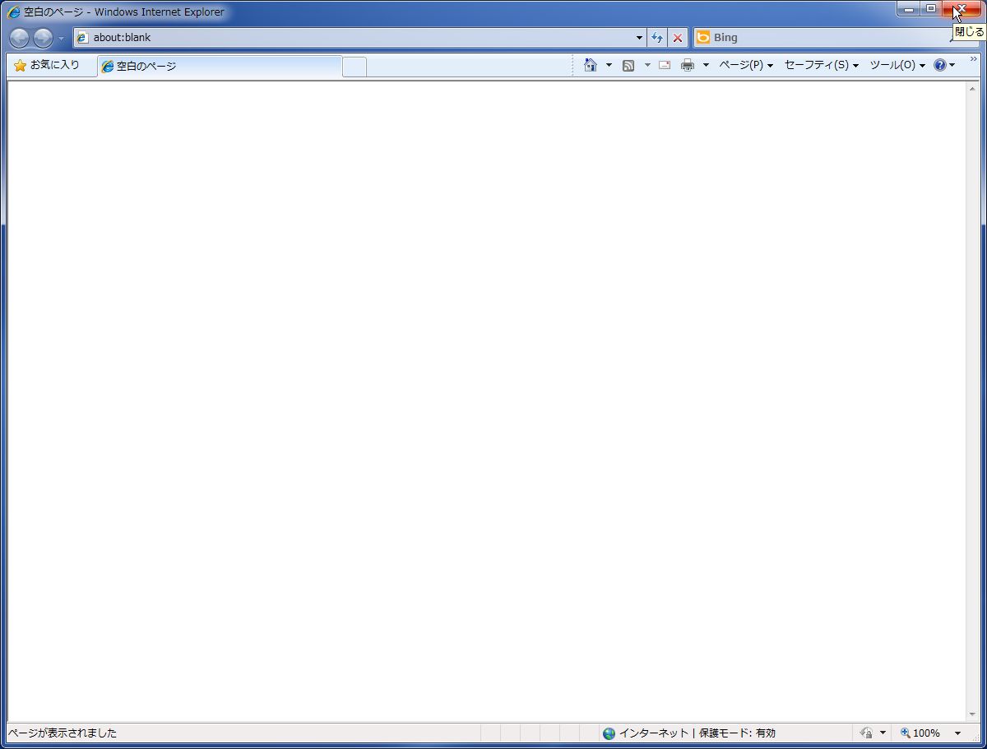Expand the command bar overflow chevron

point(974,59)
